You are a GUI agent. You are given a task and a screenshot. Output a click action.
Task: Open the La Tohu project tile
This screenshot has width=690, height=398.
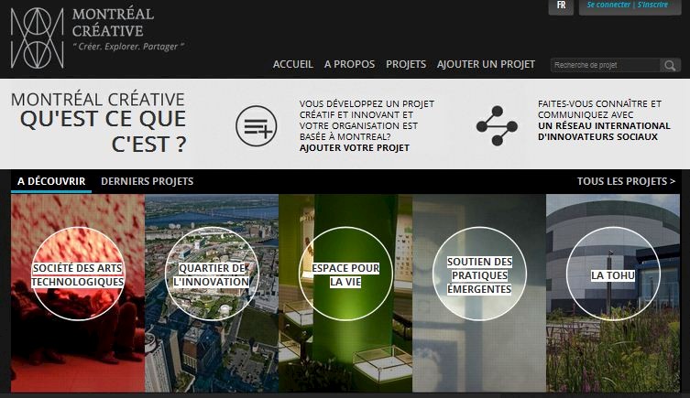[613, 274]
